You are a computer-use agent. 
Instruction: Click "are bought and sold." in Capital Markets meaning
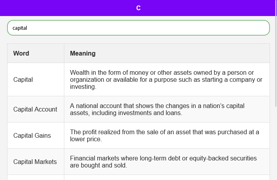coord(98,166)
